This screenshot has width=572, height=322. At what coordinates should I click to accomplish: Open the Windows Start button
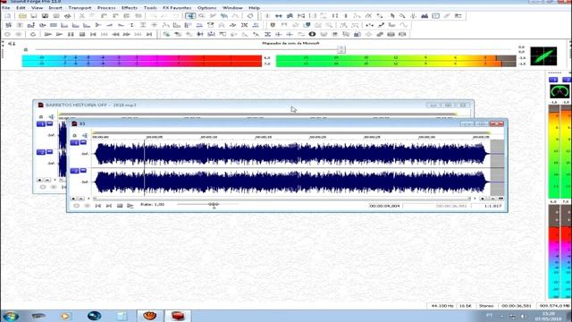pyautogui.click(x=10, y=316)
